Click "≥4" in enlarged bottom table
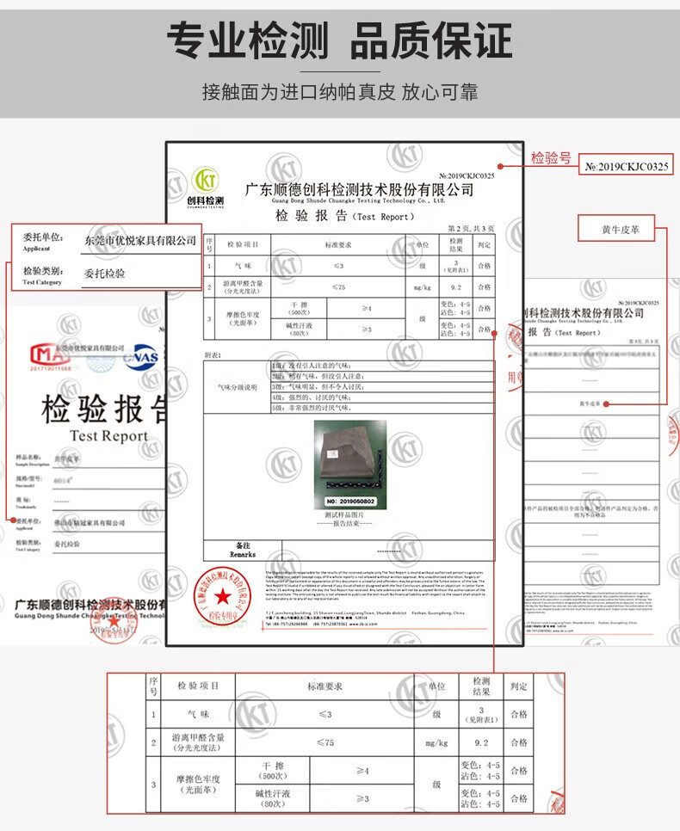This screenshot has height=831, width=680. [362, 771]
